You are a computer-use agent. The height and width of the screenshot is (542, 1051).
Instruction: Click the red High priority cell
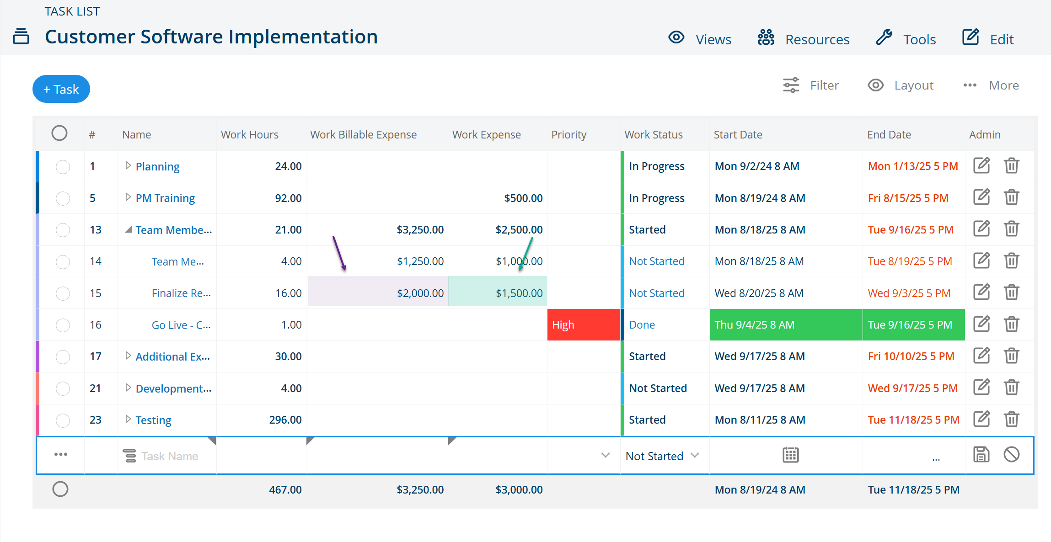coord(584,325)
